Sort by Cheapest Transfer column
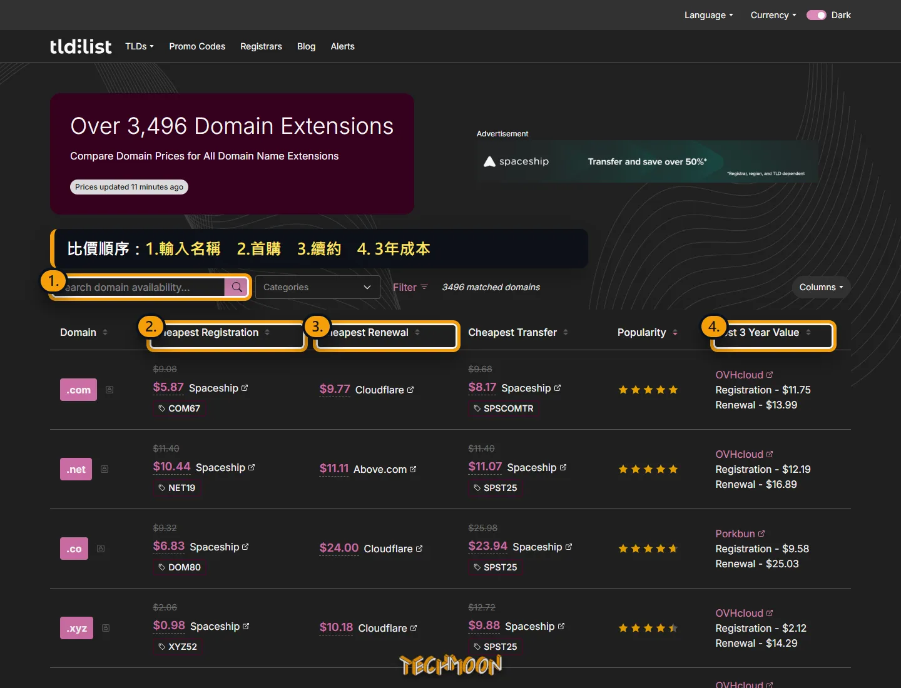The image size is (901, 688). [518, 332]
